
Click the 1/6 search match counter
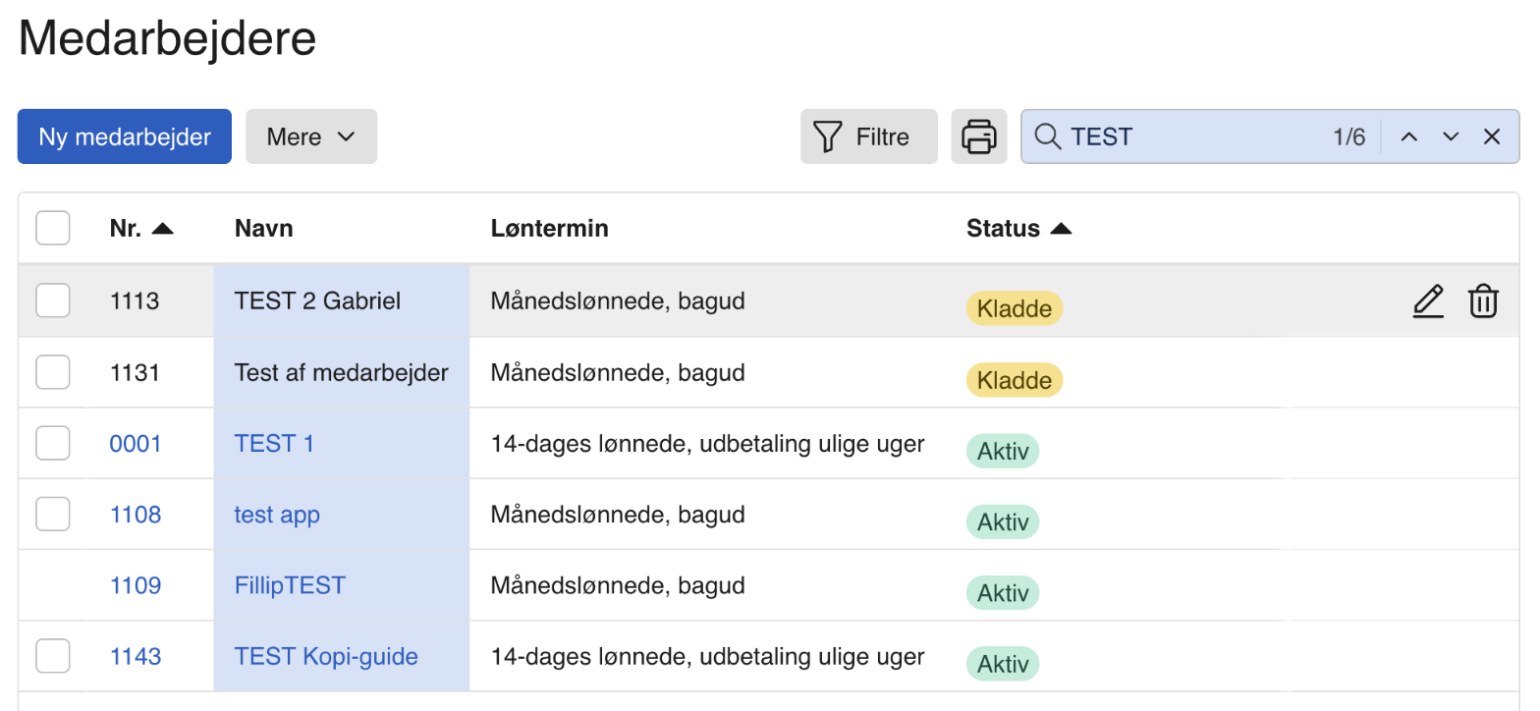tap(1348, 137)
